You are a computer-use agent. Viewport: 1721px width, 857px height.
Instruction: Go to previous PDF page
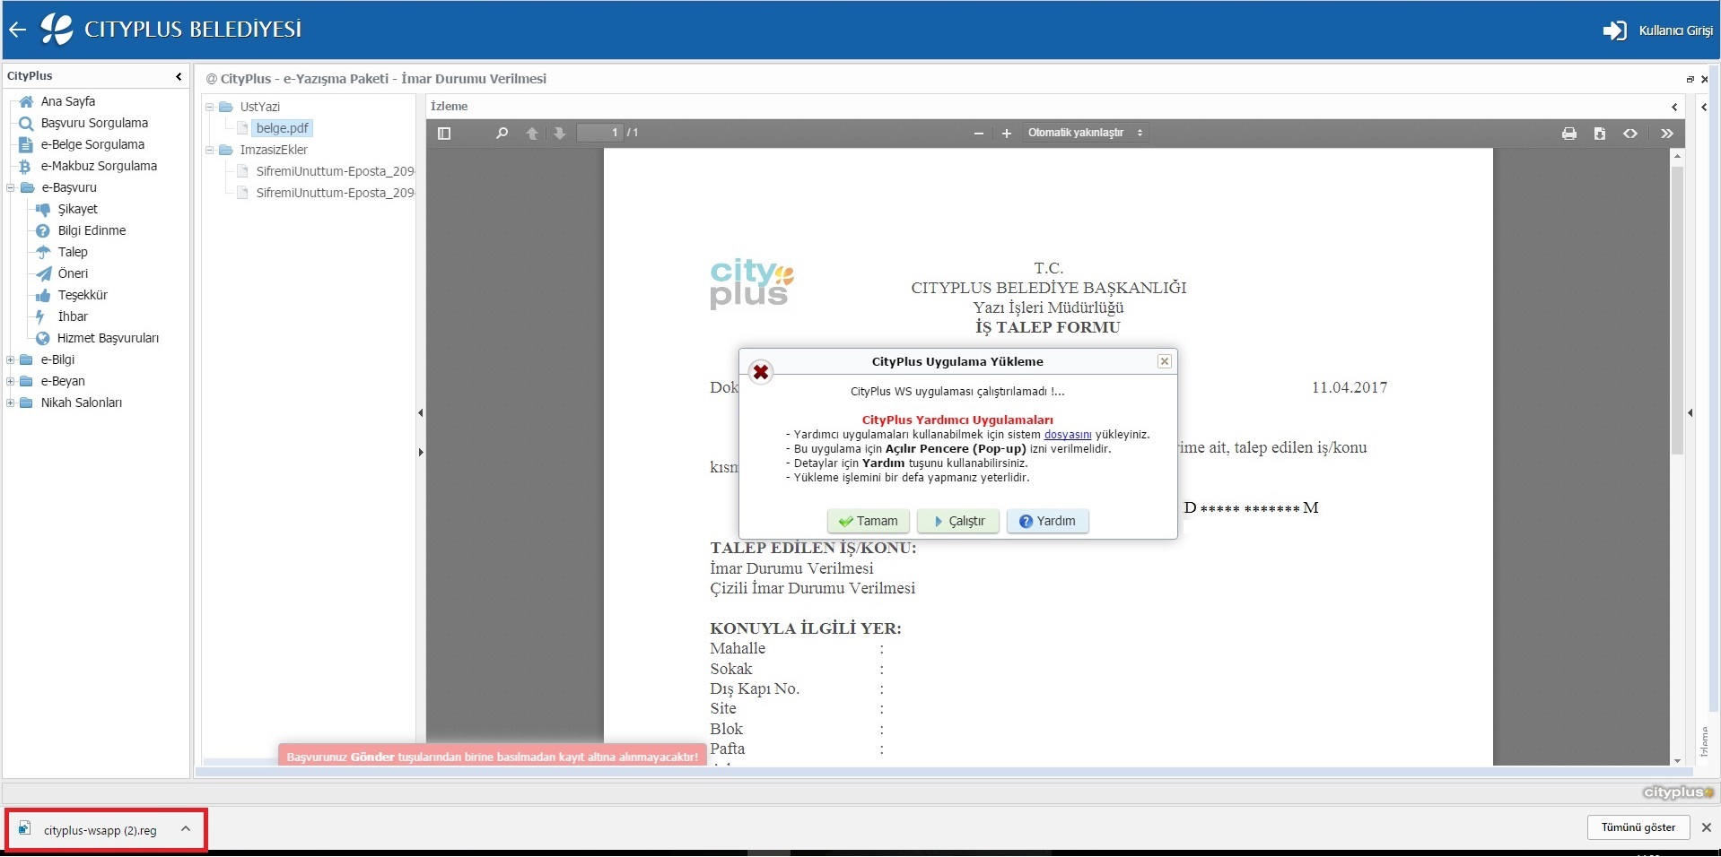coord(532,133)
